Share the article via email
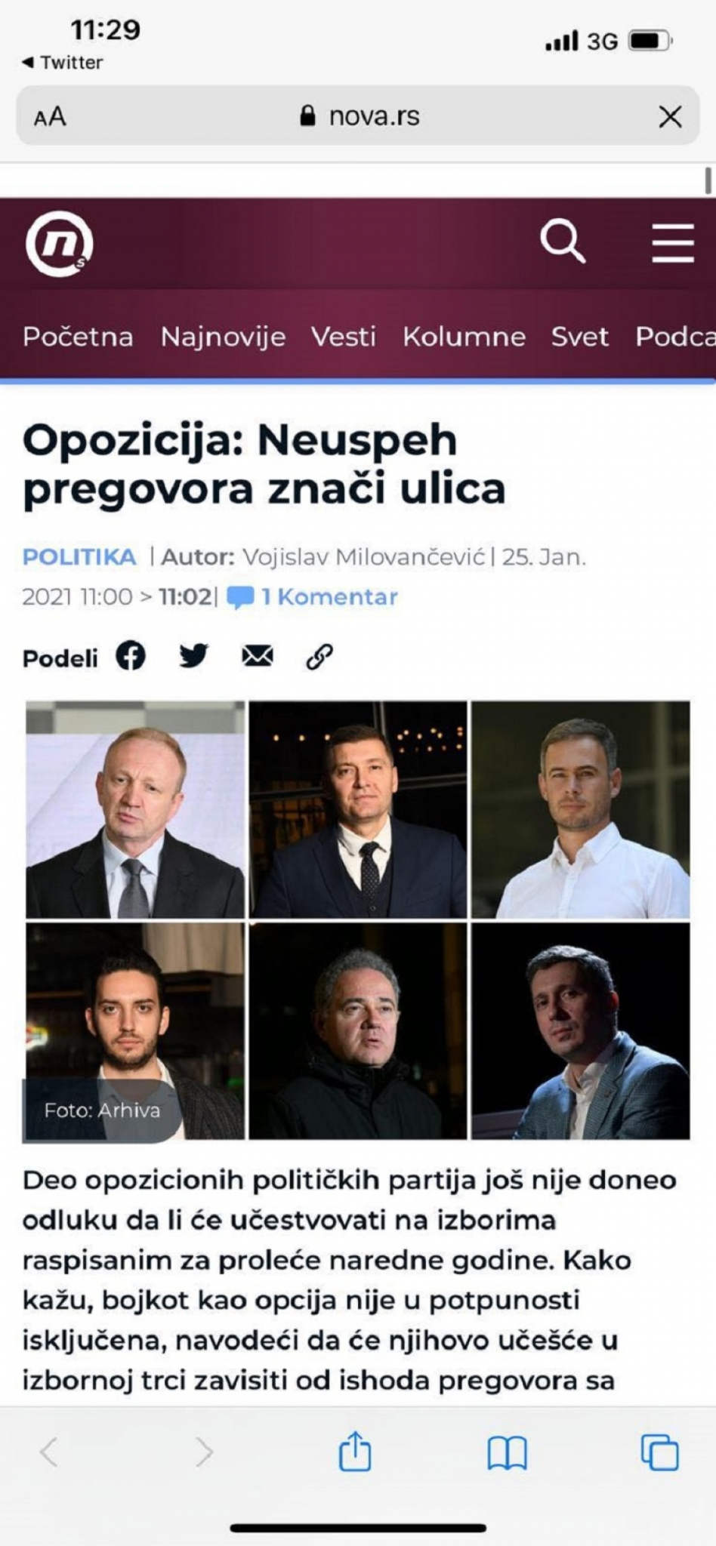This screenshot has width=716, height=1546. [x=257, y=656]
